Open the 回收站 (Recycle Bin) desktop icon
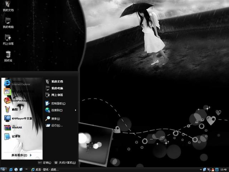The width and height of the screenshot is (229, 172). point(8,56)
